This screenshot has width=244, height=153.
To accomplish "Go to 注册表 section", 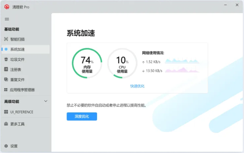I will (25, 69).
